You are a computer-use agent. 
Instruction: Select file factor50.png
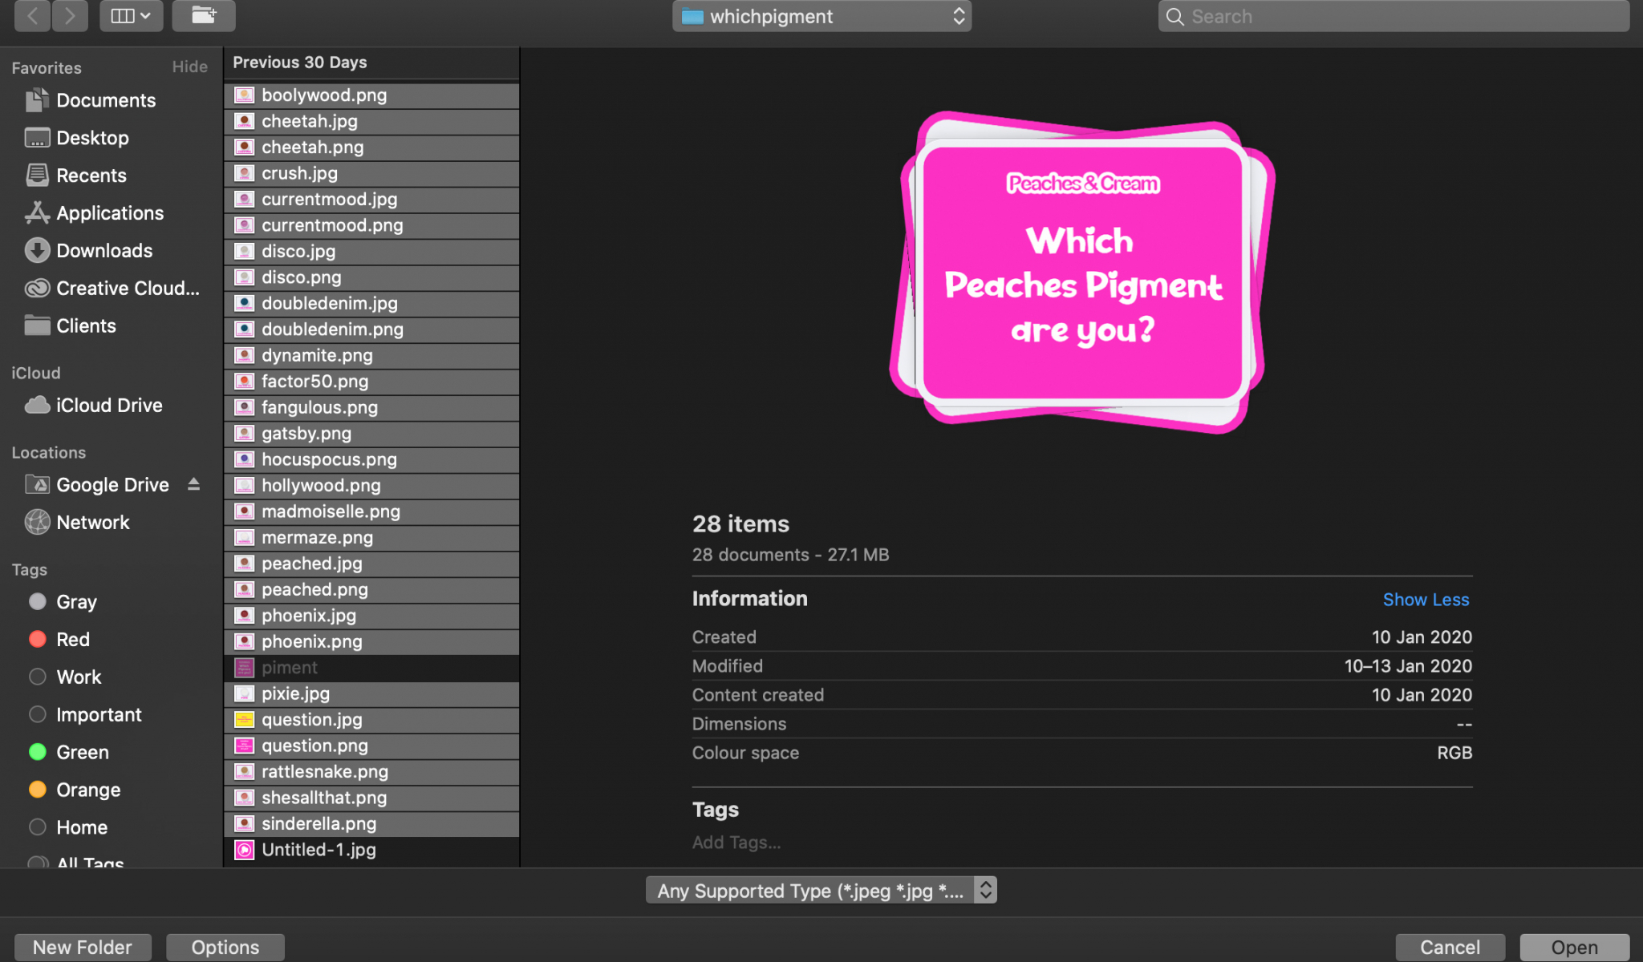tap(371, 382)
